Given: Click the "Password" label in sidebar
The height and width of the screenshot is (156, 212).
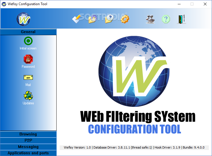Looking at the screenshot, I should tap(28, 67).
